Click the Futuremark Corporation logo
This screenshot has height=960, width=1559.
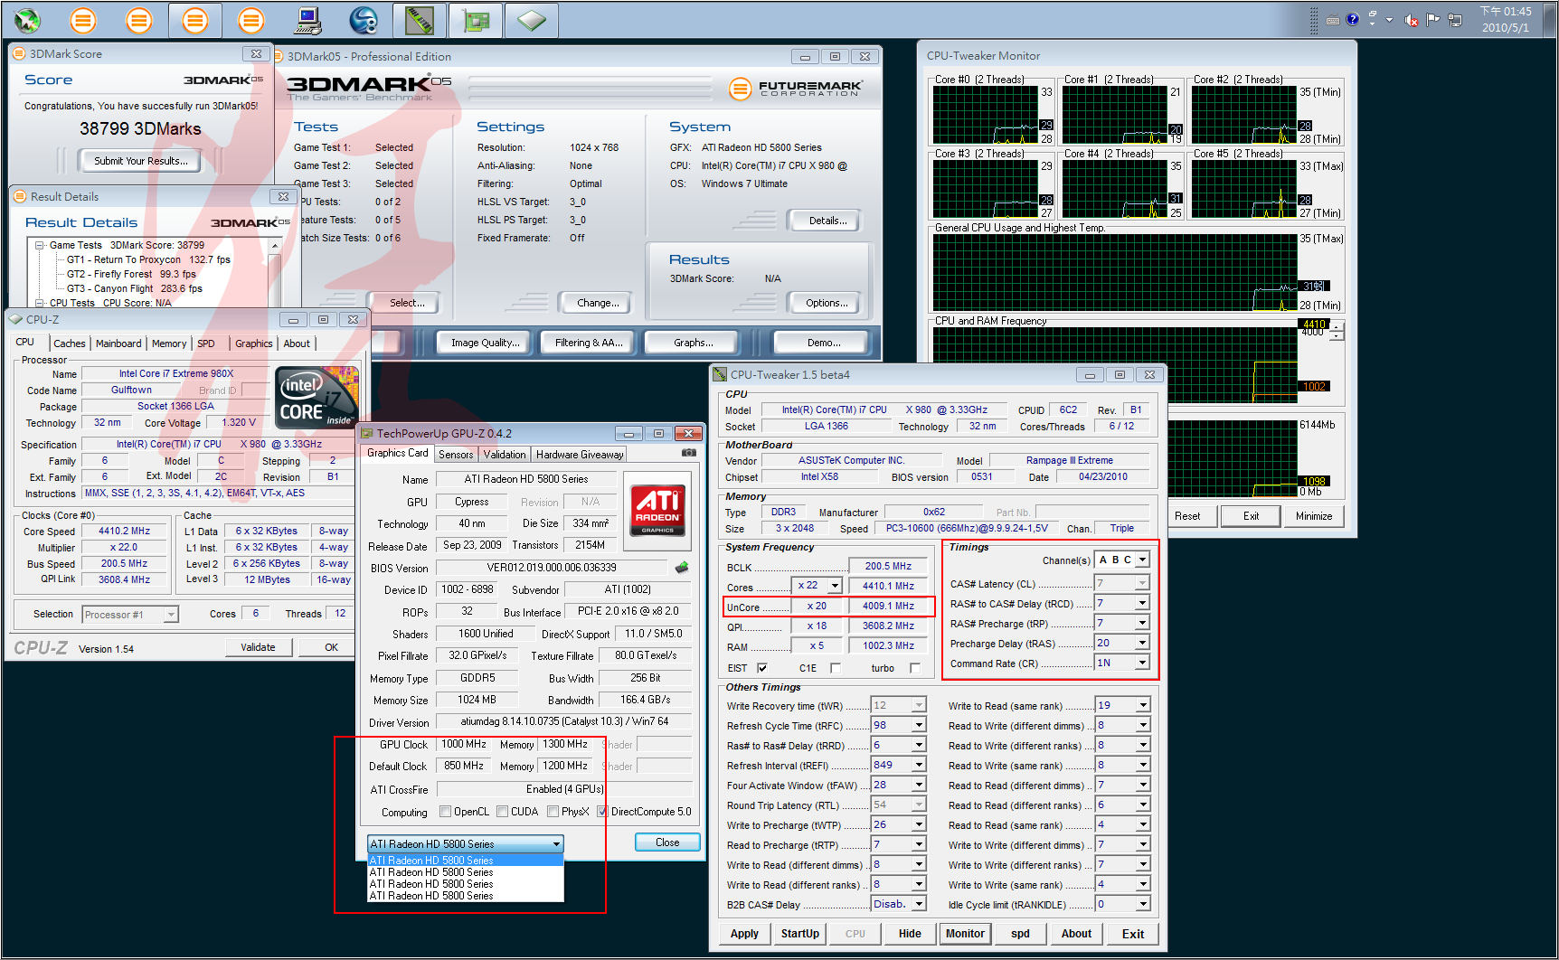[796, 88]
